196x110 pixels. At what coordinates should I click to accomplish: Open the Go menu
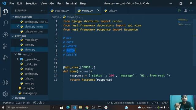(x=52, y=3)
